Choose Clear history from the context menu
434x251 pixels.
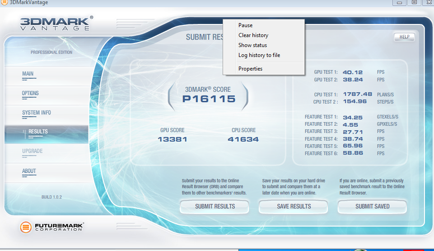click(x=264, y=35)
